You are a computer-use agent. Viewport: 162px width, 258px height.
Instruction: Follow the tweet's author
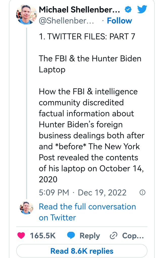[119, 21]
